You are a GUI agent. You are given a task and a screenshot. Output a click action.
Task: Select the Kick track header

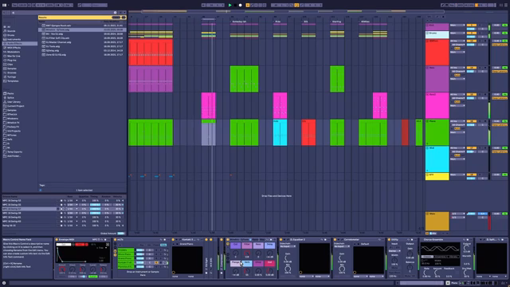click(x=437, y=26)
